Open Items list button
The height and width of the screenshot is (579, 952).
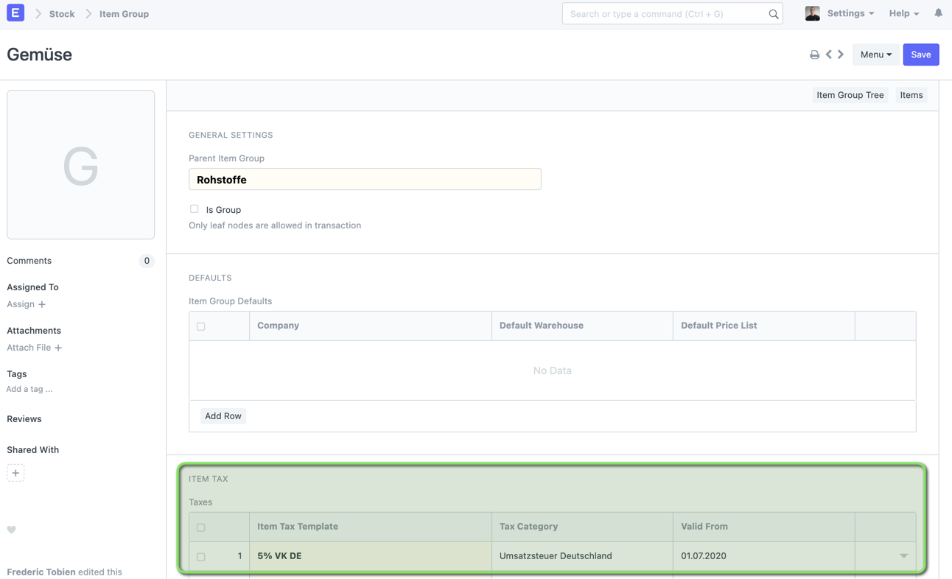click(911, 95)
